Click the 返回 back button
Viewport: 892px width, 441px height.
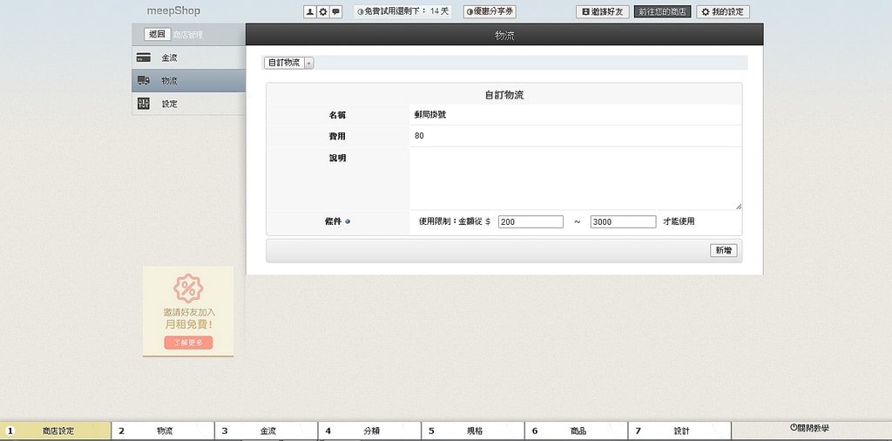[157, 34]
